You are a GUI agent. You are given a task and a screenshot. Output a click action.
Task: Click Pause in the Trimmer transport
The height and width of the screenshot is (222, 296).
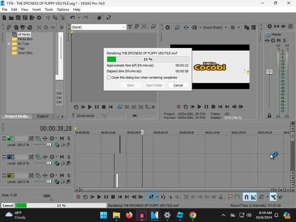[97, 107]
